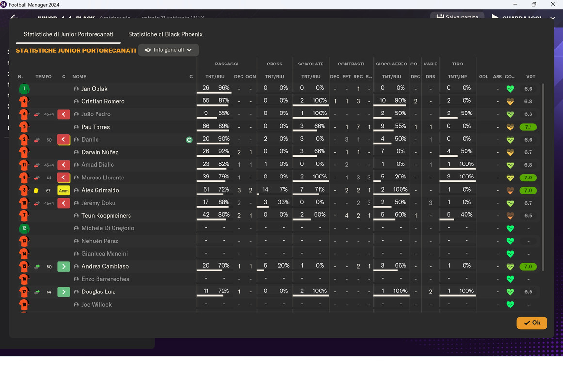Click the TEMPO column header
This screenshot has width=563, height=388.
[44, 77]
